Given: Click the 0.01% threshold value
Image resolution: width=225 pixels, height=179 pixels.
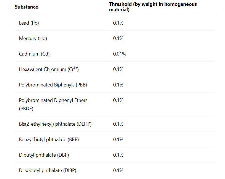Looking at the screenshot, I should coord(119,54).
